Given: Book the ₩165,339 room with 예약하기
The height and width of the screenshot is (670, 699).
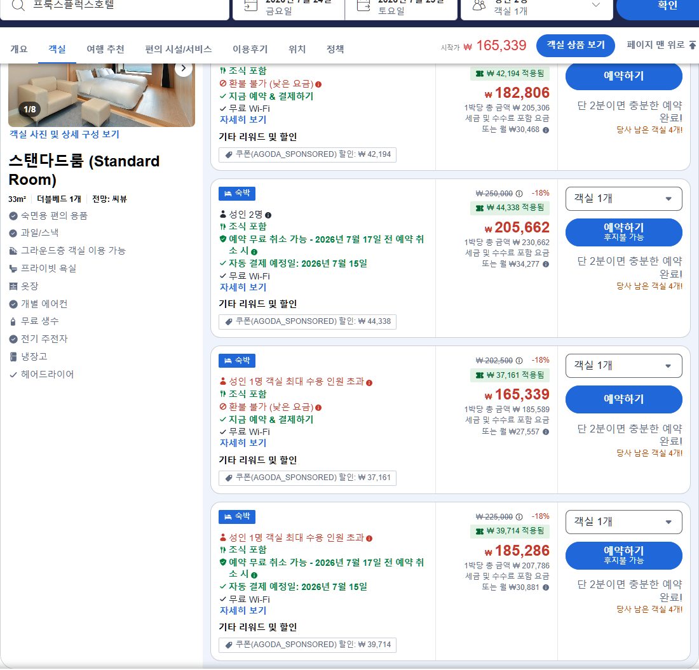Looking at the screenshot, I should pos(623,399).
